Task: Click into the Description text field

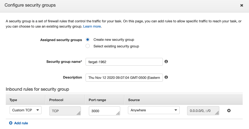Action: tap(124, 77)
